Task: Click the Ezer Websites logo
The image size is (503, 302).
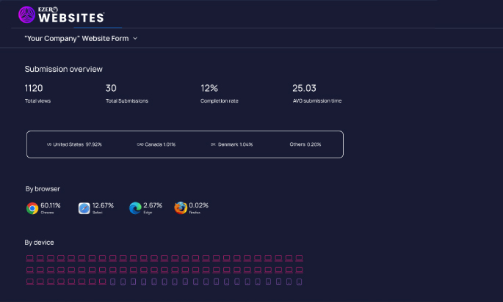Action: (x=61, y=15)
